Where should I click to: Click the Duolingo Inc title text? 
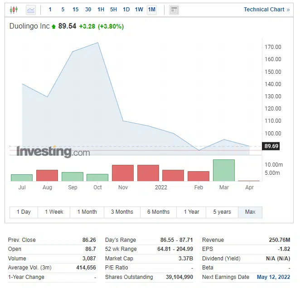click(x=29, y=26)
